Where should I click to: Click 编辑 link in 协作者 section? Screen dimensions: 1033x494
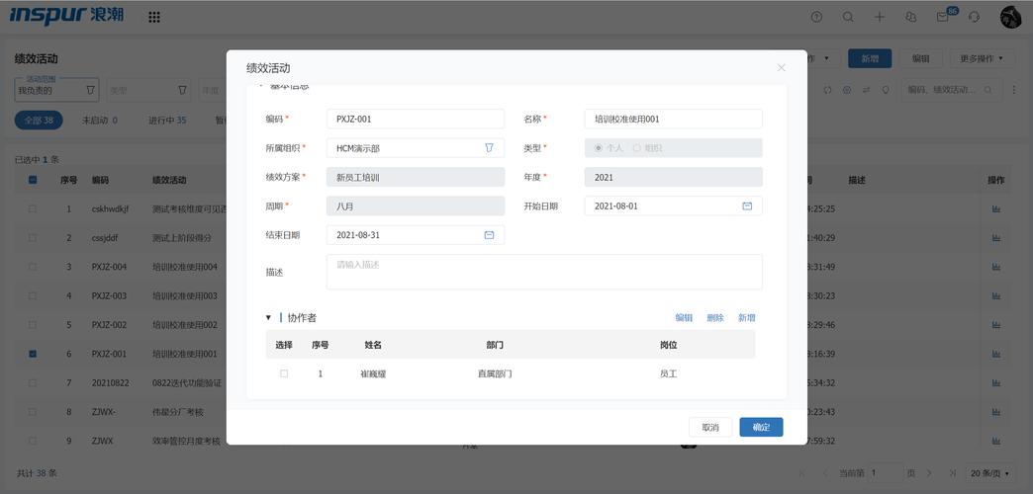pyautogui.click(x=684, y=318)
